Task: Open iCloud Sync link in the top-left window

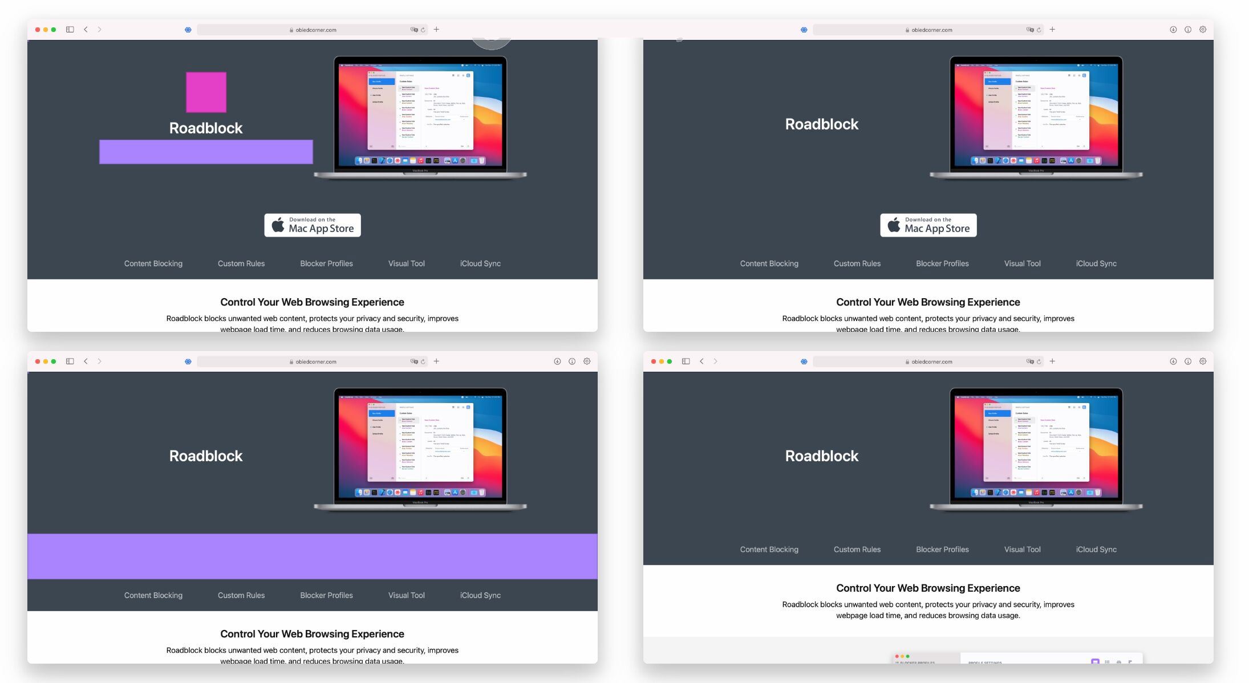Action: point(480,263)
